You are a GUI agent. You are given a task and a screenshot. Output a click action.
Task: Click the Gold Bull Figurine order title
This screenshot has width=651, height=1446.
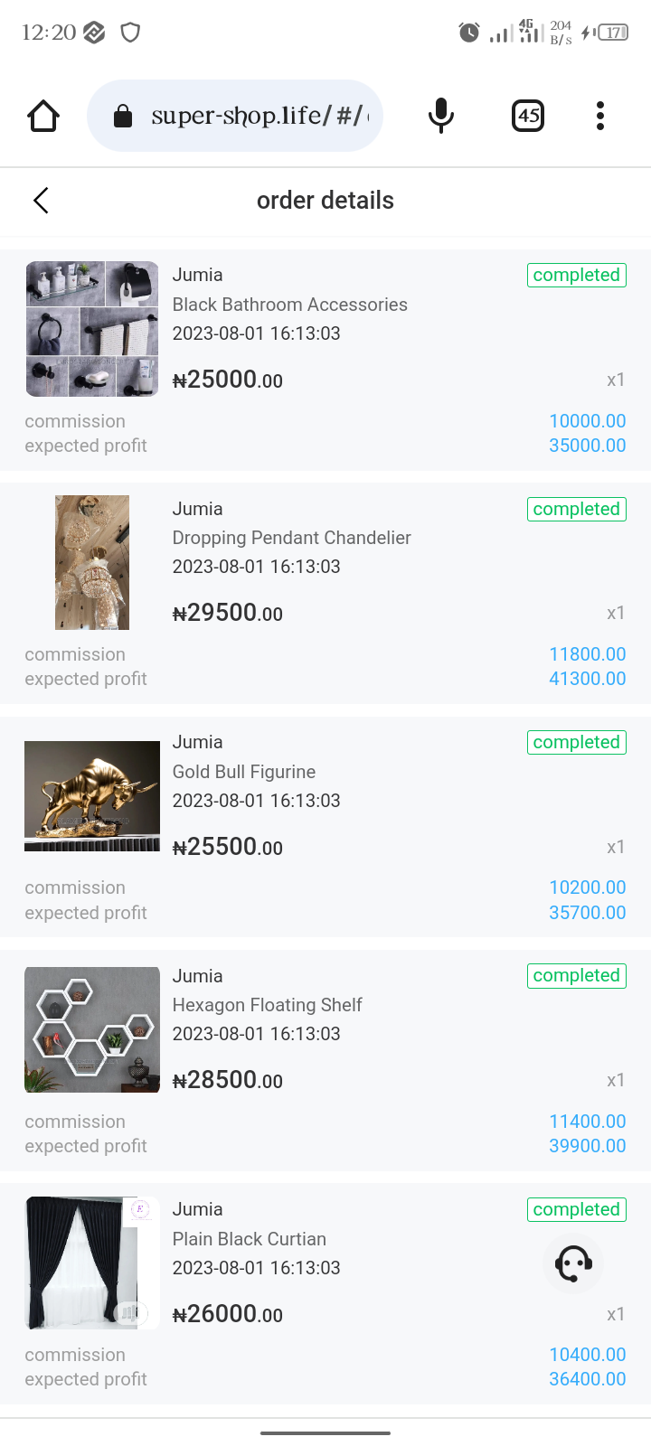(244, 772)
